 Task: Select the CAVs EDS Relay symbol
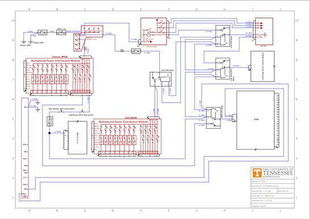coord(160,79)
